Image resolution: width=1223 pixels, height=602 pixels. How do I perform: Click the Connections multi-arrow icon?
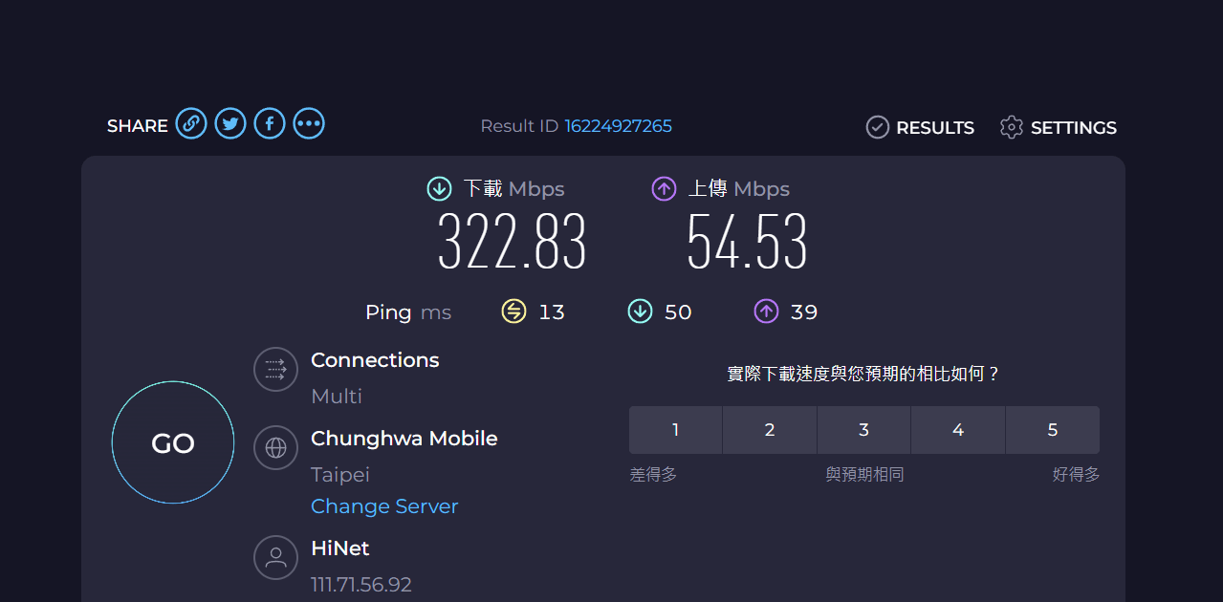pos(275,369)
